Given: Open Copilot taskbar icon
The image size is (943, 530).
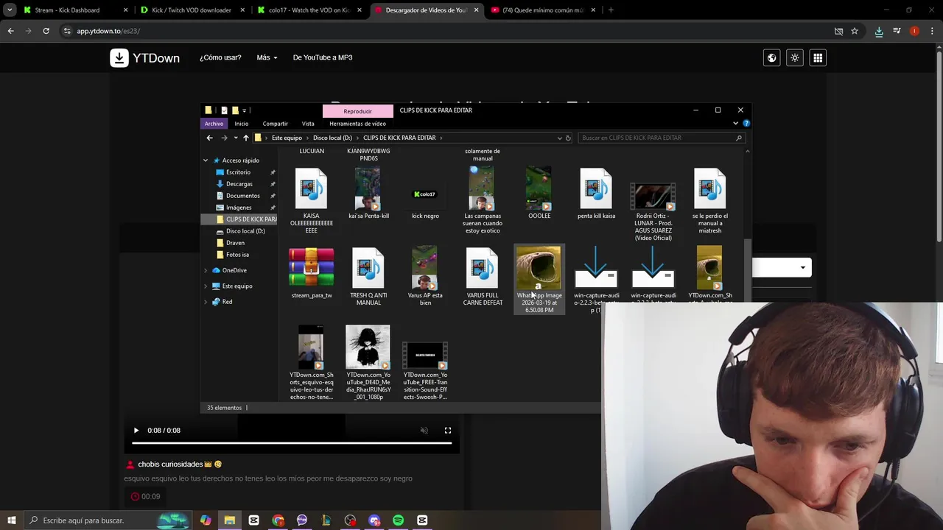Looking at the screenshot, I should (x=206, y=520).
